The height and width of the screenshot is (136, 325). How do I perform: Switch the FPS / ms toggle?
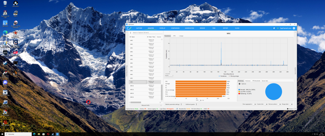click(x=200, y=100)
